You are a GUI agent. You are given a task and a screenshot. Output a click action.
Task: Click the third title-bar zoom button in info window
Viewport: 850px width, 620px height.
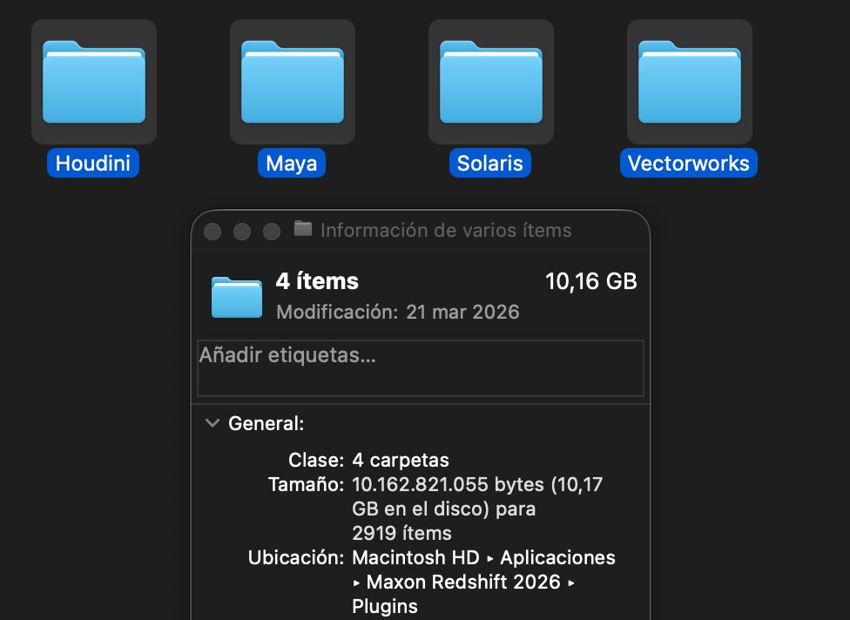272,232
